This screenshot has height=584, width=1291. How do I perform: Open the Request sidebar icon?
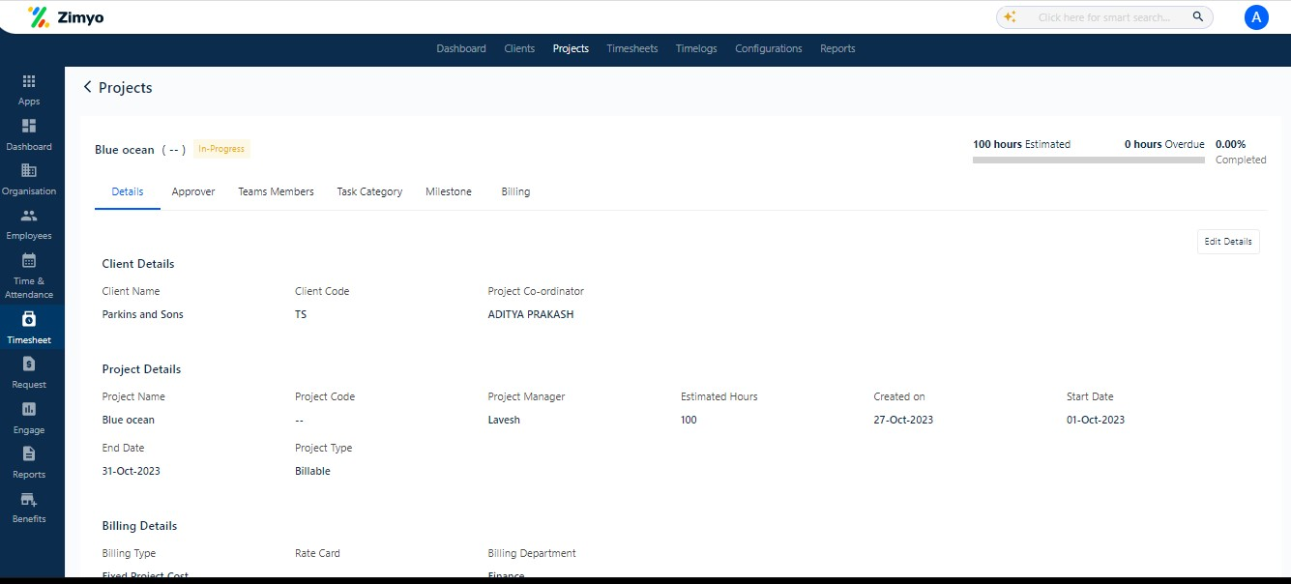(29, 365)
